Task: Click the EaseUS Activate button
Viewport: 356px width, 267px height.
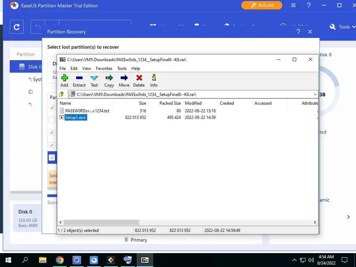Action: tap(261, 5)
